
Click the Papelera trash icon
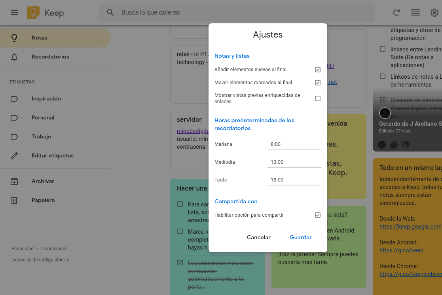(14, 200)
